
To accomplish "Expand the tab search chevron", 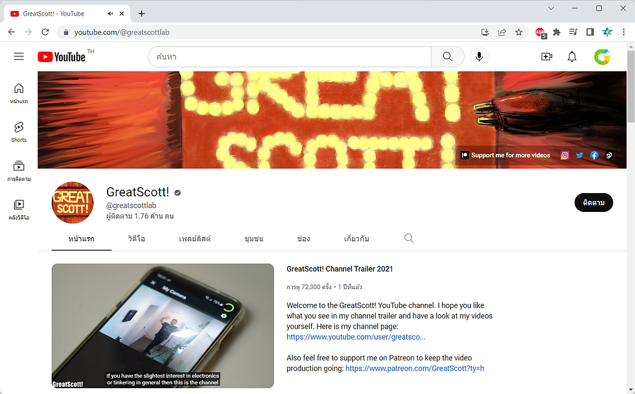I will tap(551, 8).
